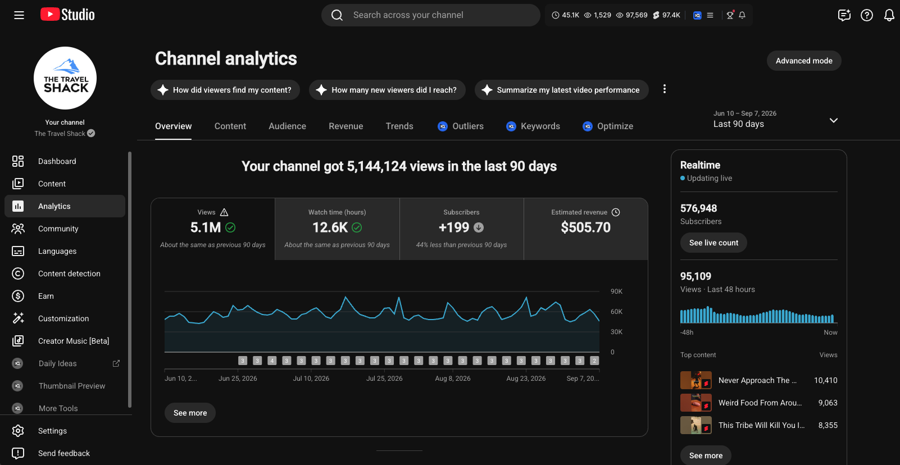Viewport: 900px width, 465px height.
Task: Open Content detection copyright icon
Action: click(18, 273)
